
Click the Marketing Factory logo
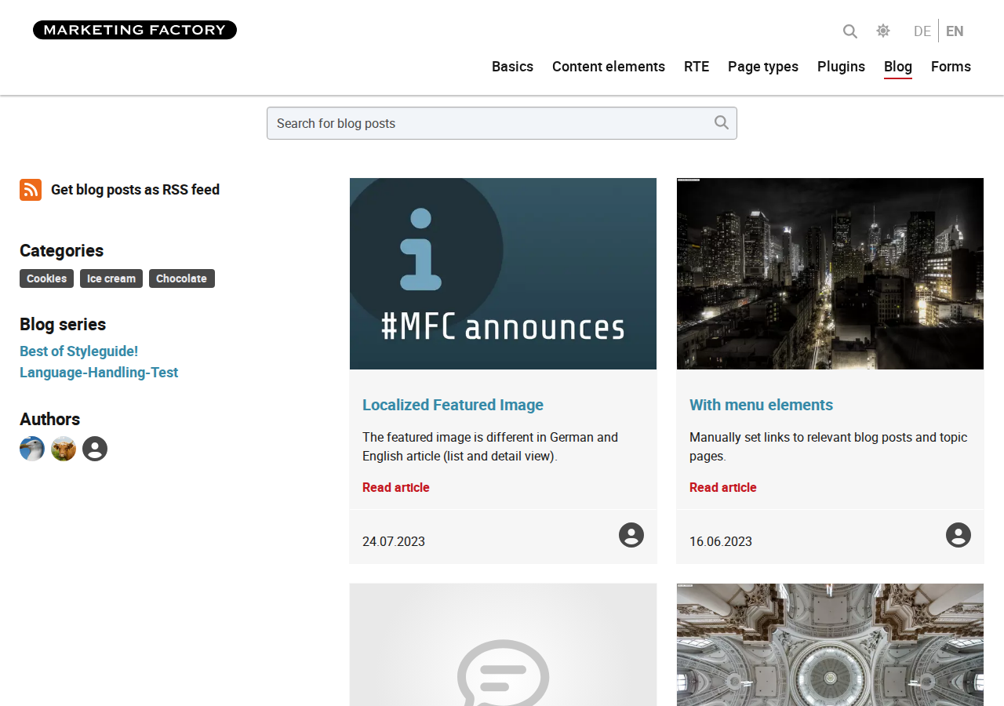[135, 30]
